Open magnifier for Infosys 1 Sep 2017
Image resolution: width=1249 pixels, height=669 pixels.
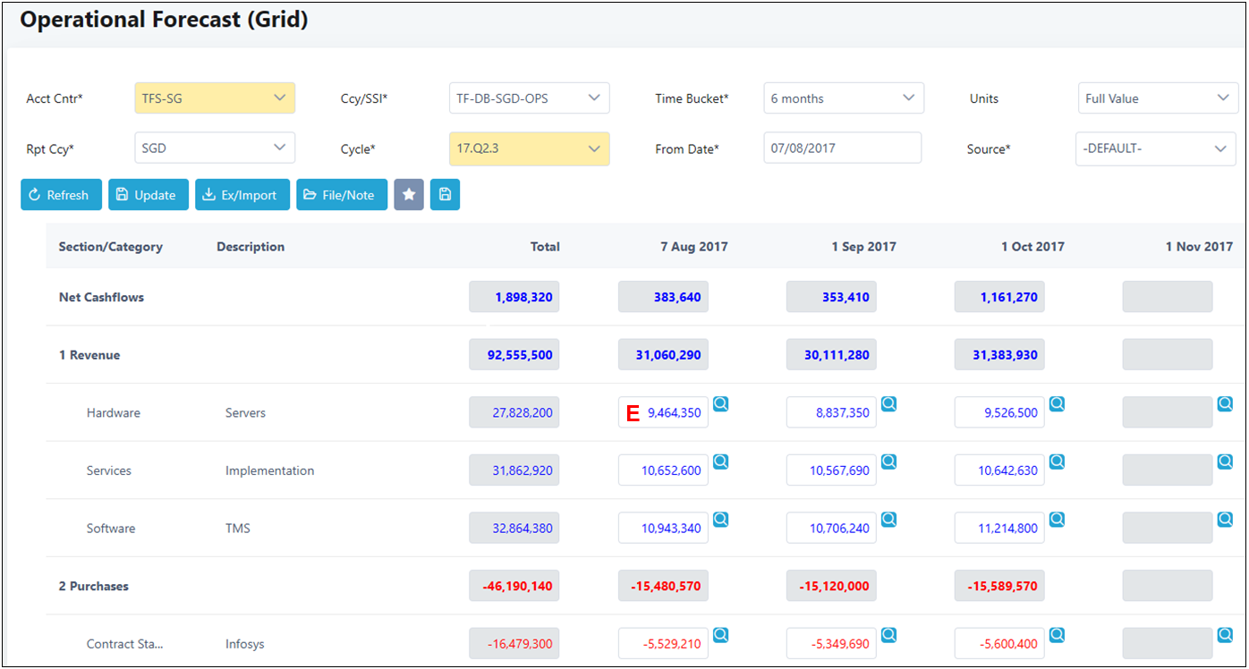(x=888, y=635)
